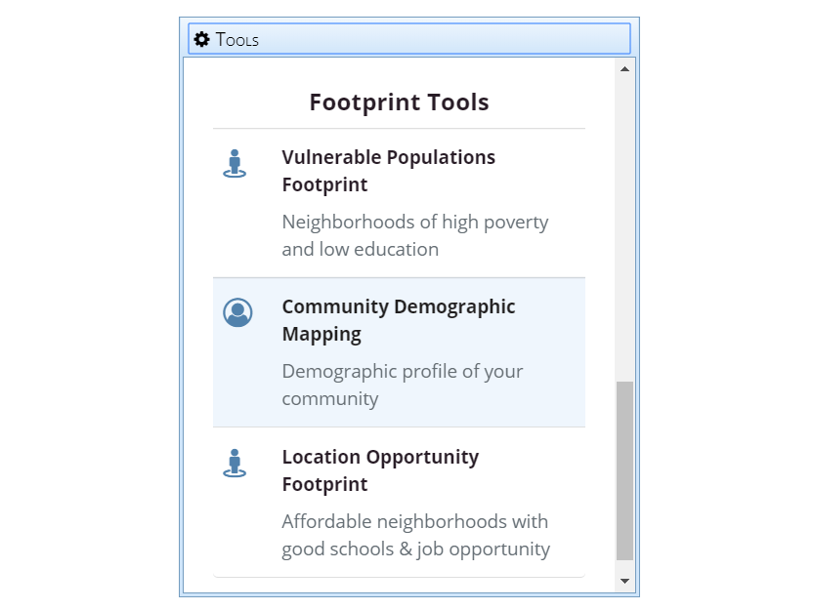Click the demographic profile description under Community Demographic Mapping
The image size is (814, 610).
[402, 385]
